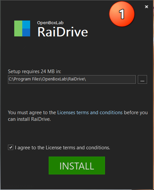Click the faint Advanced Installer footer text
154x190 pixels.
[x=18, y=186]
